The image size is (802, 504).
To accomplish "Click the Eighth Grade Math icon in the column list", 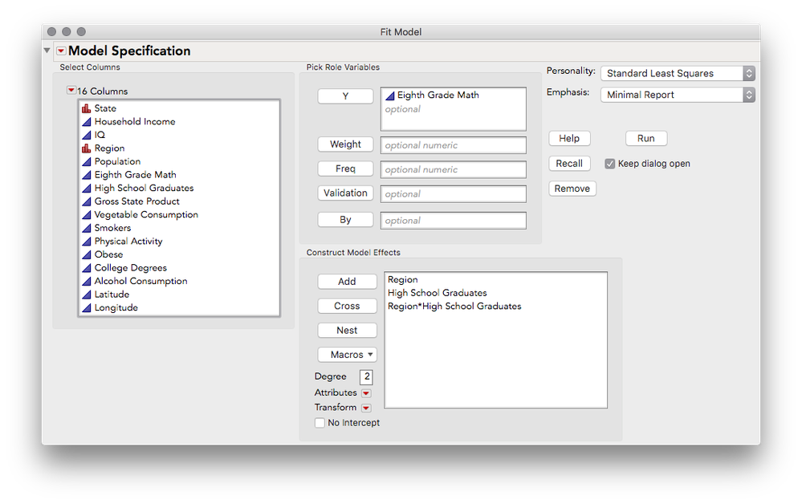I will [x=87, y=175].
